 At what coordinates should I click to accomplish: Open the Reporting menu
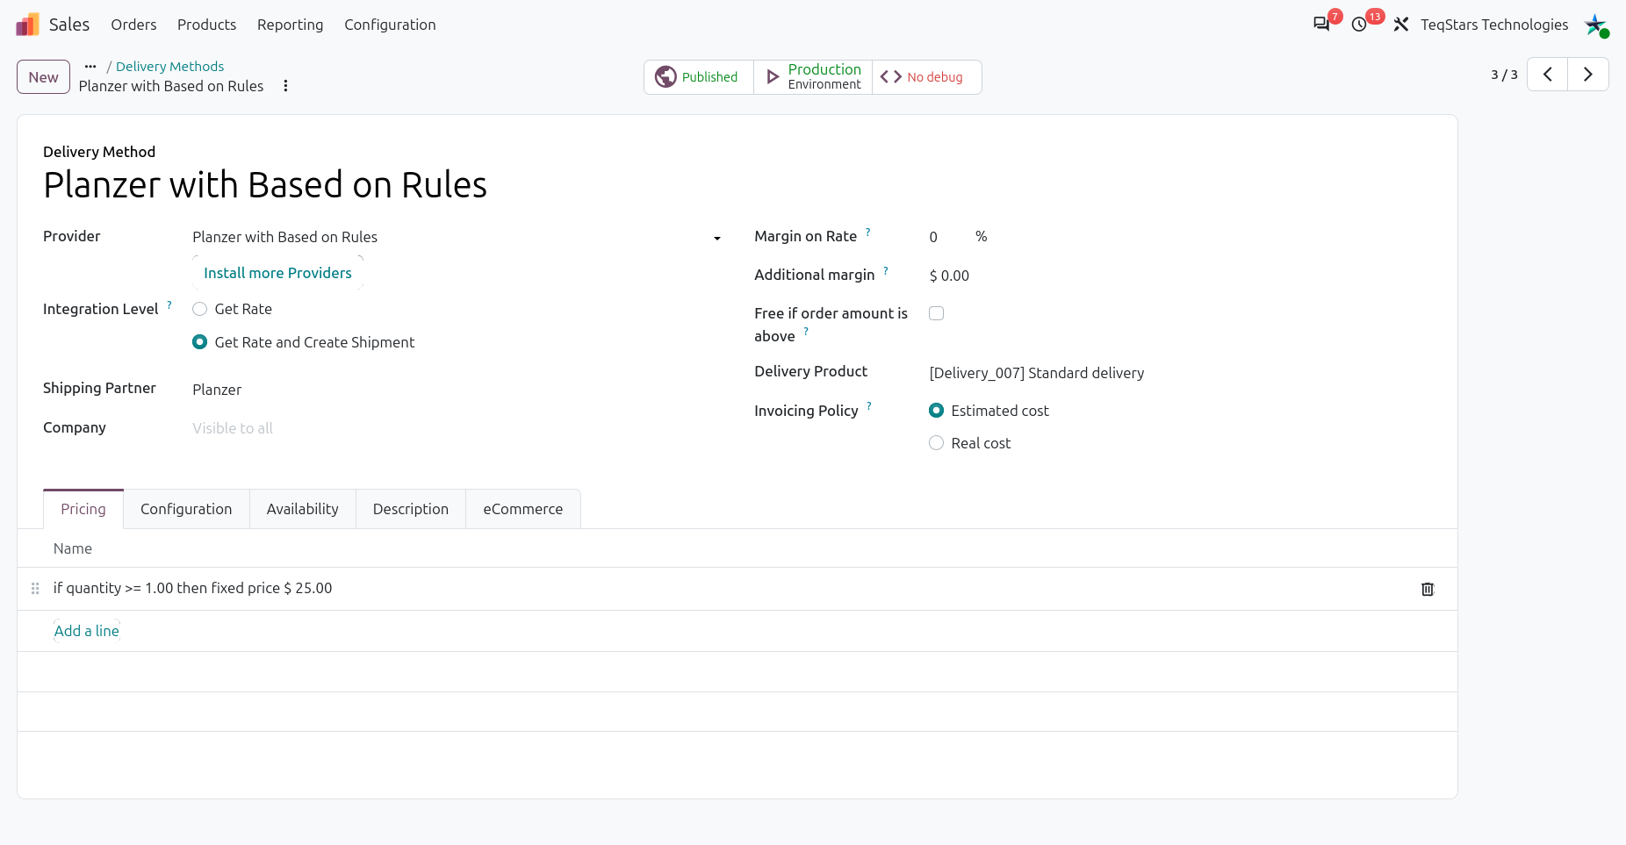click(x=290, y=25)
